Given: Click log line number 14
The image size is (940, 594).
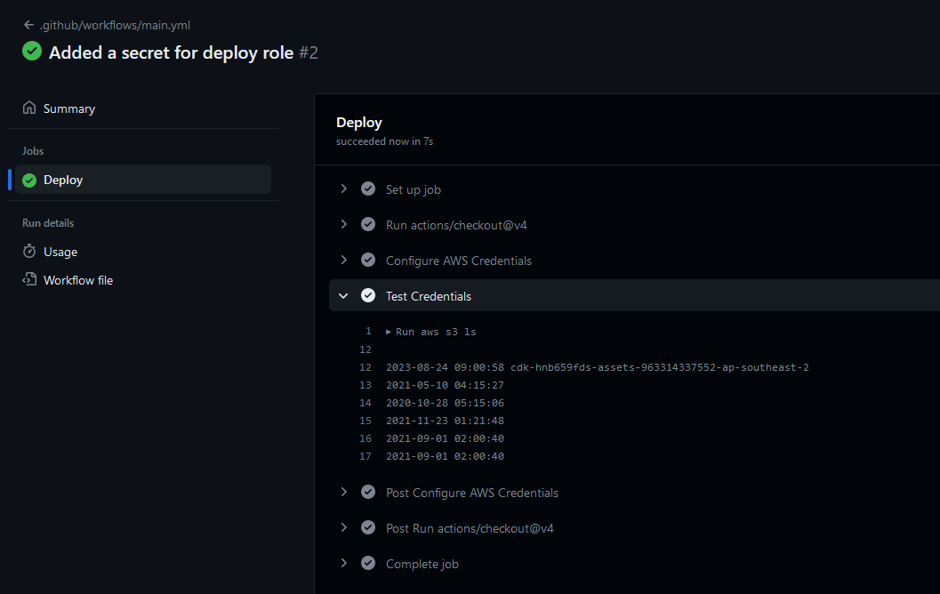Looking at the screenshot, I should point(366,403).
